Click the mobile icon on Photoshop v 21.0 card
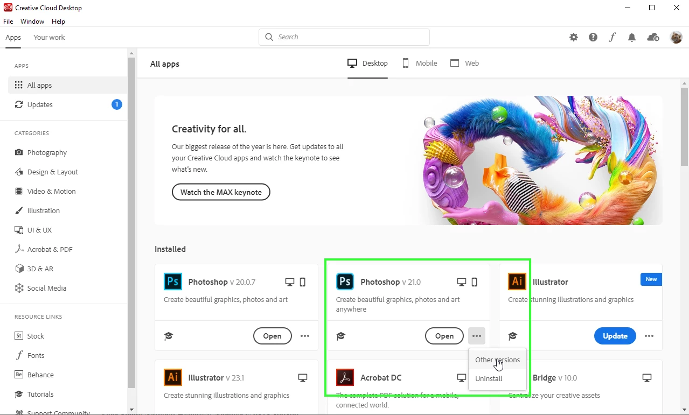The width and height of the screenshot is (689, 415). point(475,282)
